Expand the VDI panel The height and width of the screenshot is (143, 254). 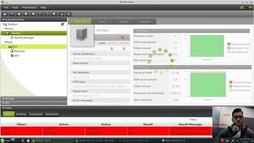pyautogui.click(x=34, y=103)
